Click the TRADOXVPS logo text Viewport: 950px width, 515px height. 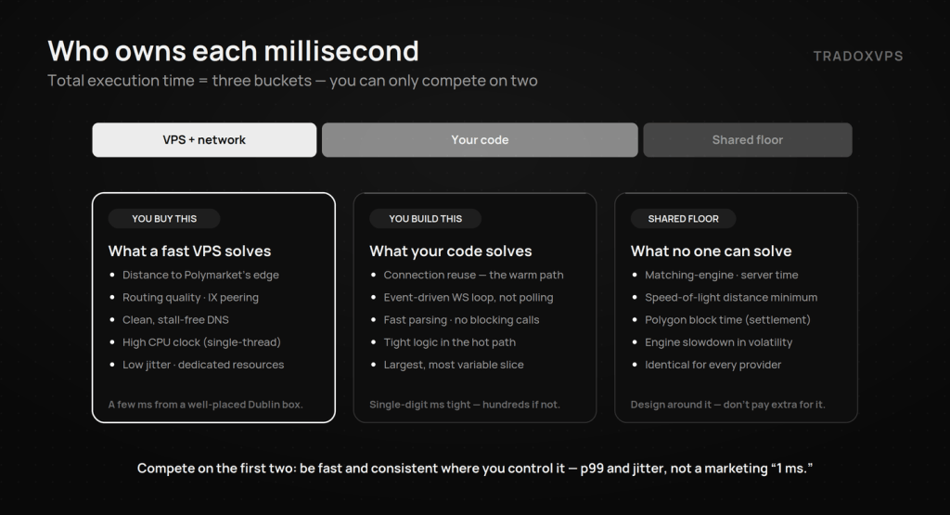click(x=858, y=57)
